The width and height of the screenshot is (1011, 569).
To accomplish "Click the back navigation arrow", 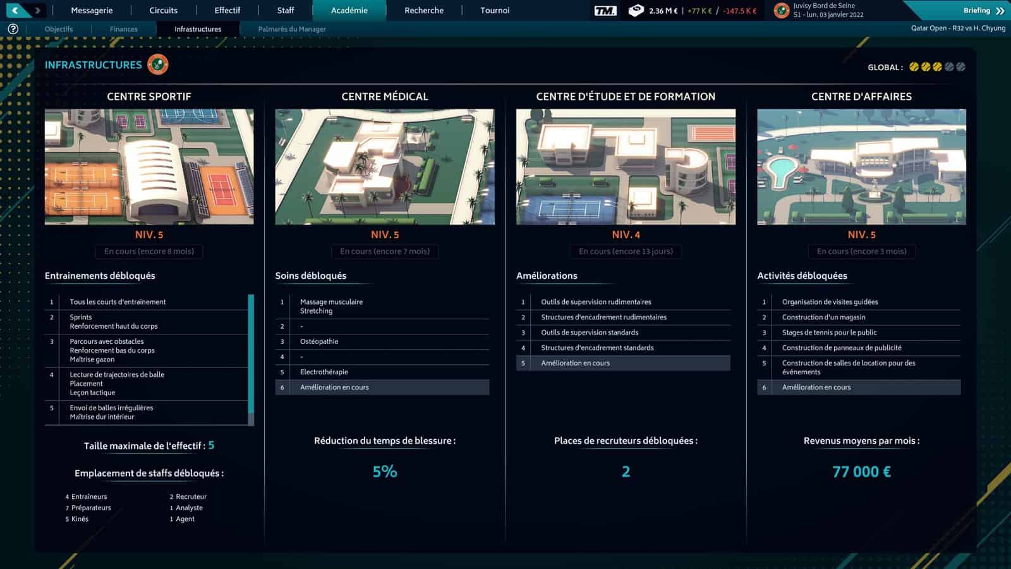I will coord(15,10).
